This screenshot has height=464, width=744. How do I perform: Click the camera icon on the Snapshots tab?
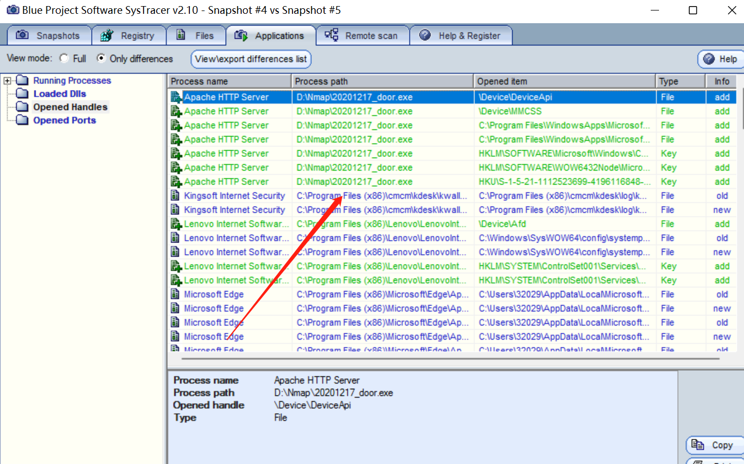[22, 35]
